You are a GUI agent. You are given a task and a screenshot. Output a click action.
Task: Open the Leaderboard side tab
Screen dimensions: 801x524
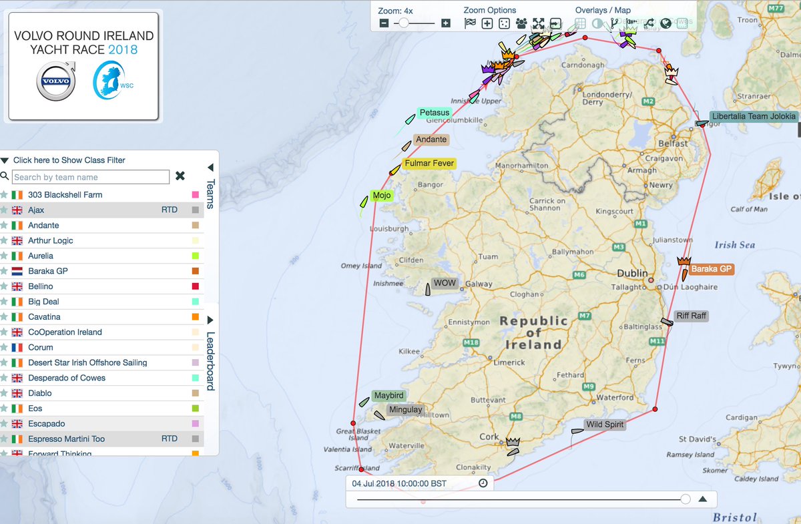point(210,361)
